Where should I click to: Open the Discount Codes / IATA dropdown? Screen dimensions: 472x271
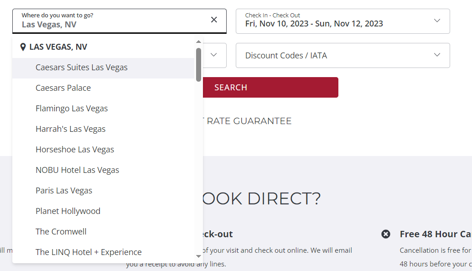click(x=342, y=55)
